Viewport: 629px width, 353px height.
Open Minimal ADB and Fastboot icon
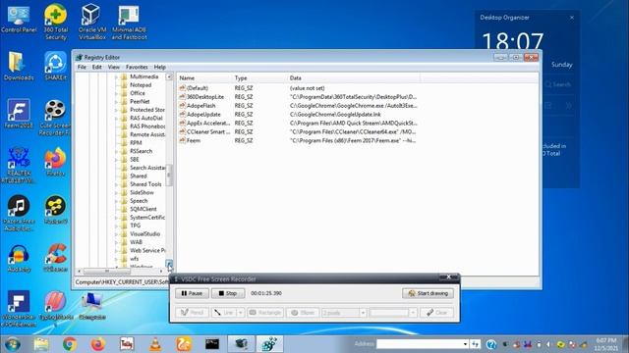pyautogui.click(x=129, y=23)
